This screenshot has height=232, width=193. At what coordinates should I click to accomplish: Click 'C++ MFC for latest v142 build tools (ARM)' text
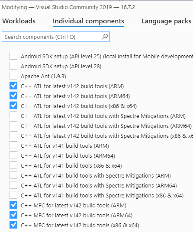coord(74,206)
